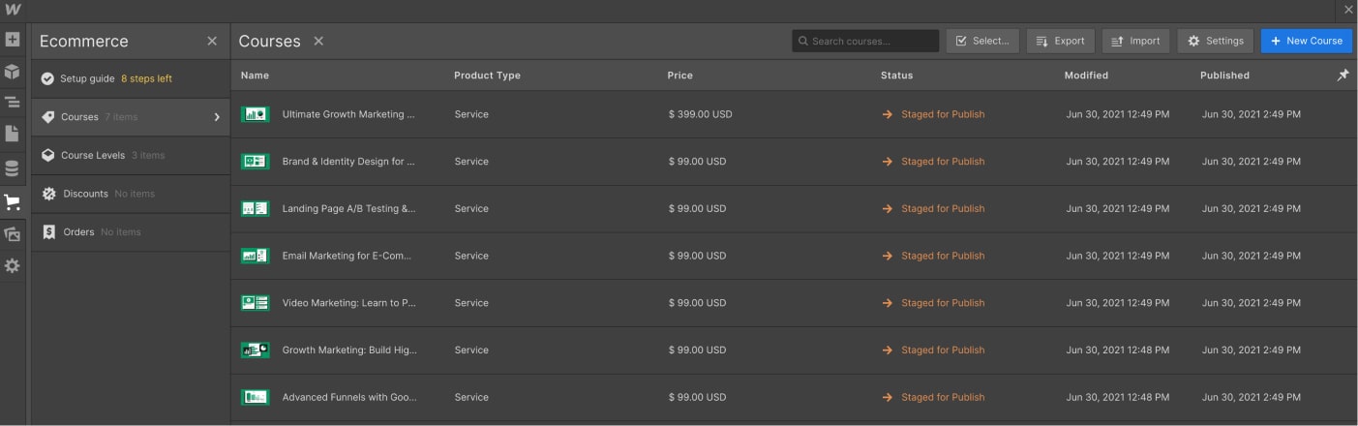Click the Course Levels box icon
The height and width of the screenshot is (426, 1358).
(48, 155)
